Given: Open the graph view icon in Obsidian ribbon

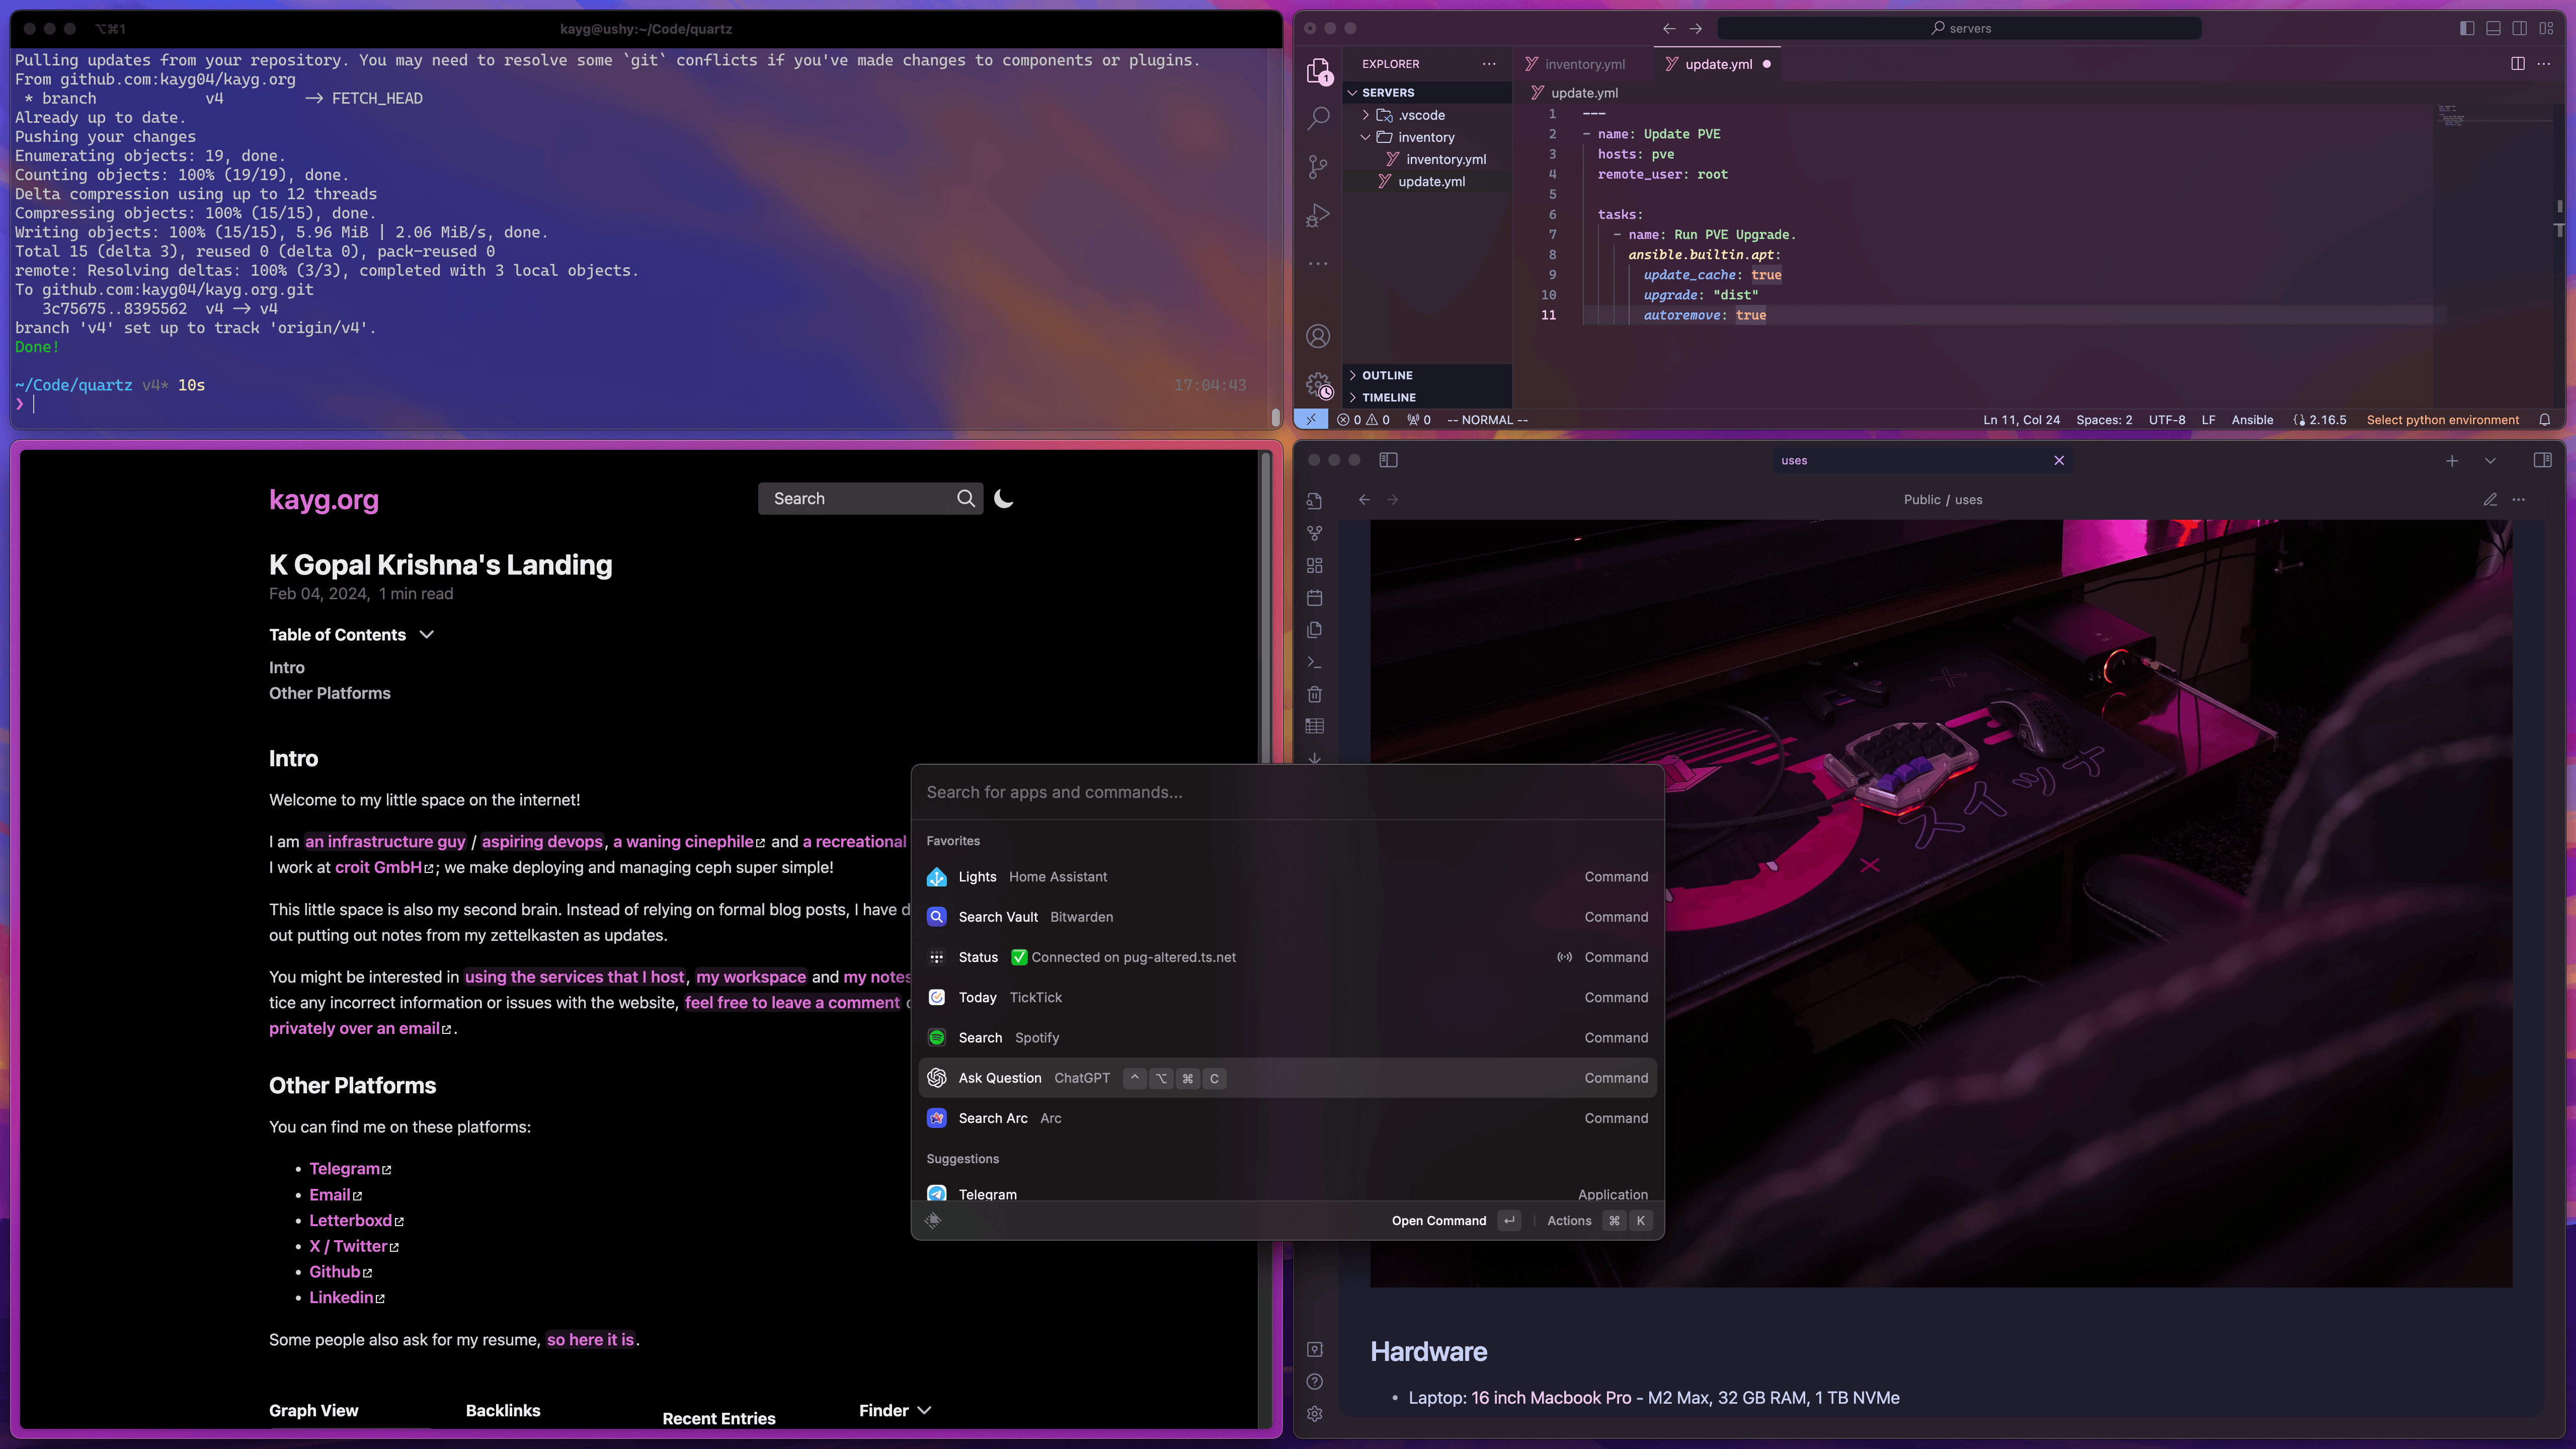Looking at the screenshot, I should (1315, 533).
